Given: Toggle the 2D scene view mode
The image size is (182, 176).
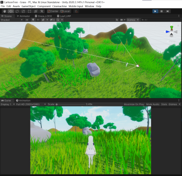Looking at the screenshot, I should (27, 20).
